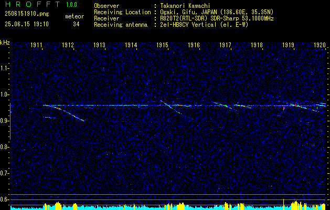Viewport: 330px width, 210px height.
Task: Click time marker 1912
Action: [68, 45]
